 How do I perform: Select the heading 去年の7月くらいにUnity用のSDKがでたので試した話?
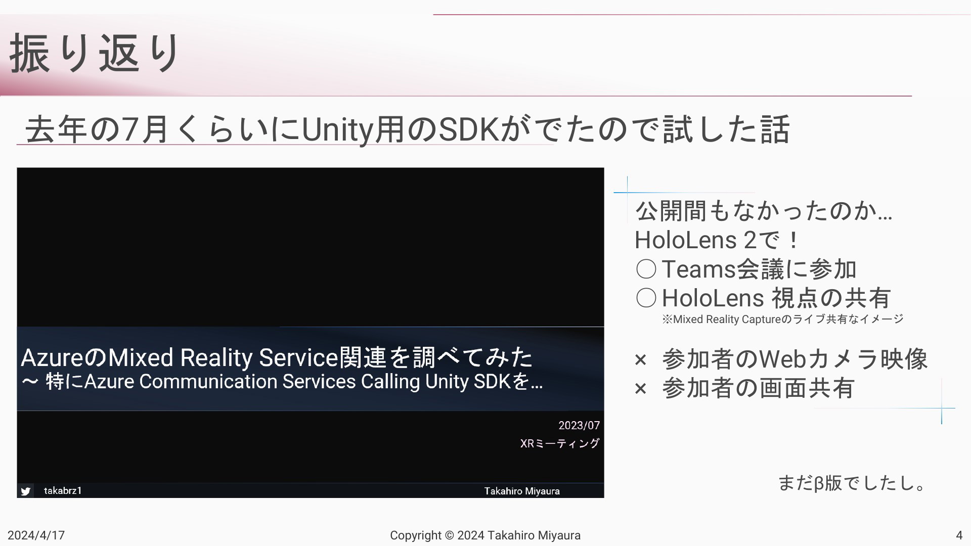point(407,129)
